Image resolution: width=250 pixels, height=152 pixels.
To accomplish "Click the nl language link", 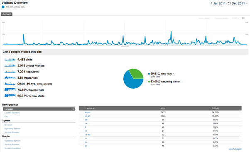I will [x=86, y=131].
